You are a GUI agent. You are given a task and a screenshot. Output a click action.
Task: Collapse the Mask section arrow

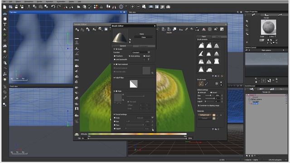(114, 91)
